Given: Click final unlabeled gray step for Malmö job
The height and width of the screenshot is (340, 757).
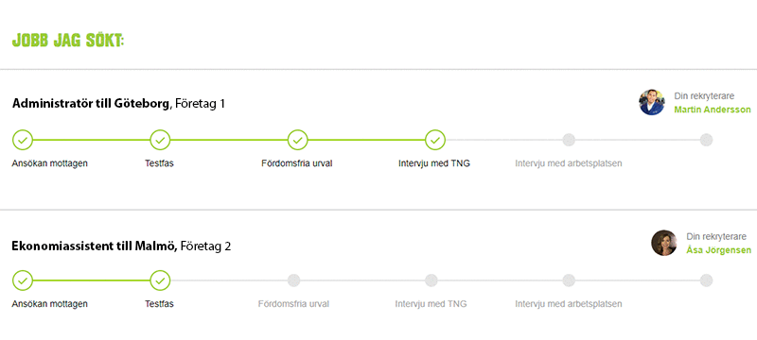Looking at the screenshot, I should (x=706, y=280).
